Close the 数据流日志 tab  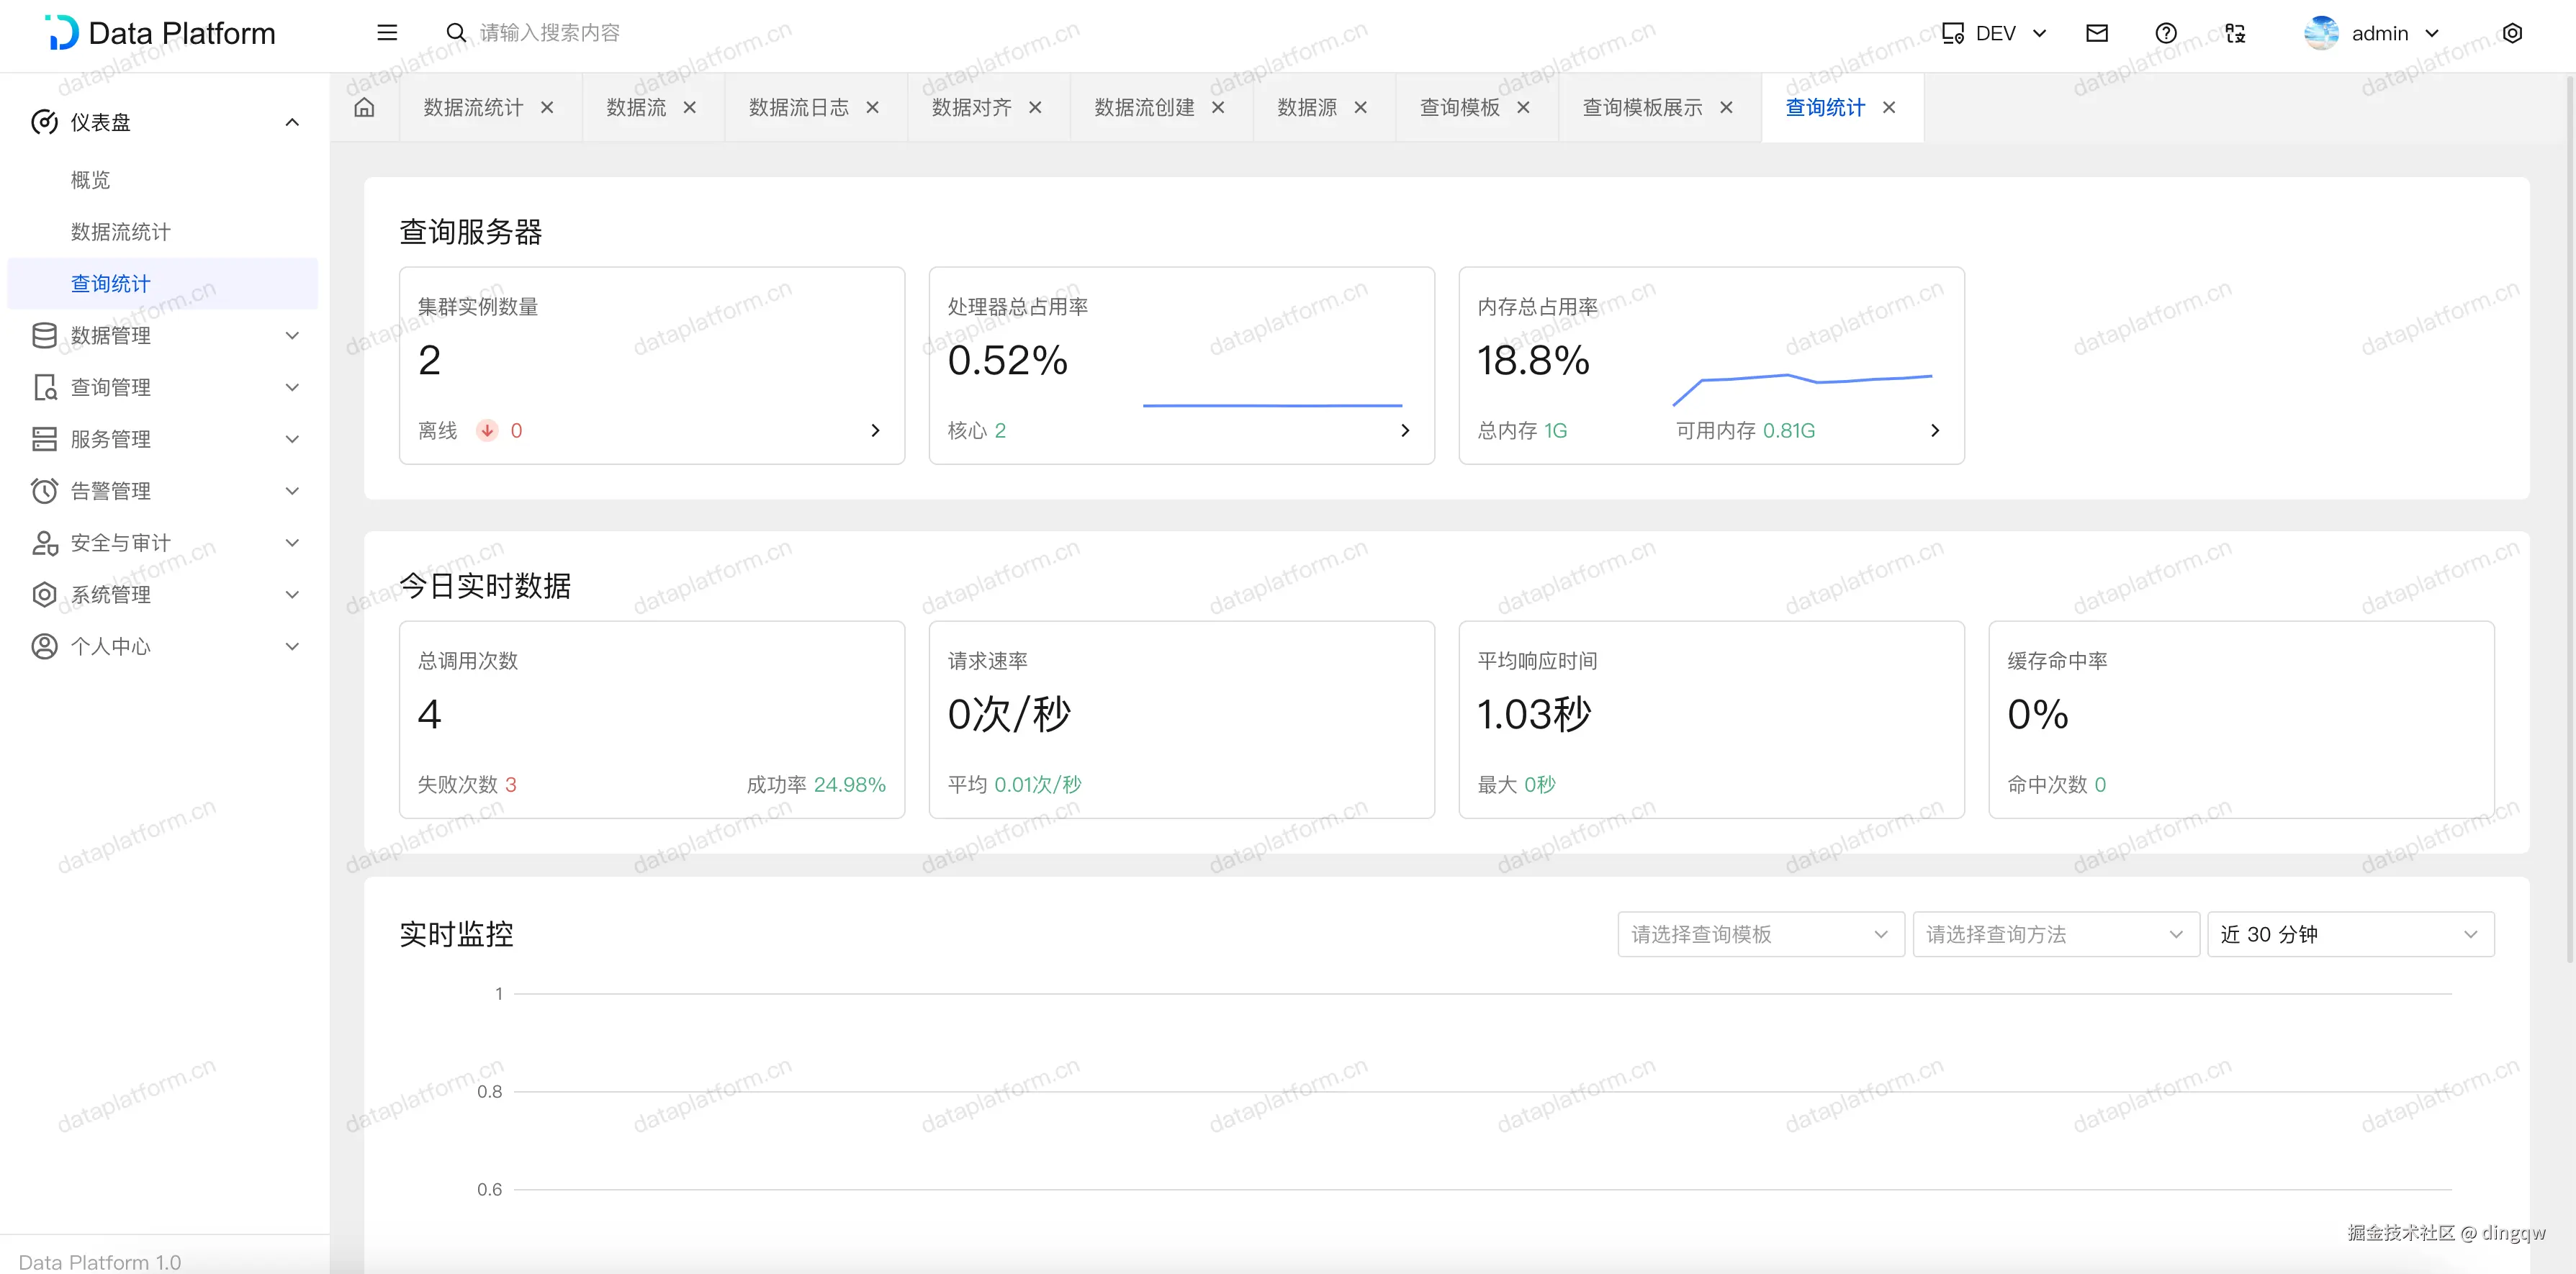click(x=872, y=107)
